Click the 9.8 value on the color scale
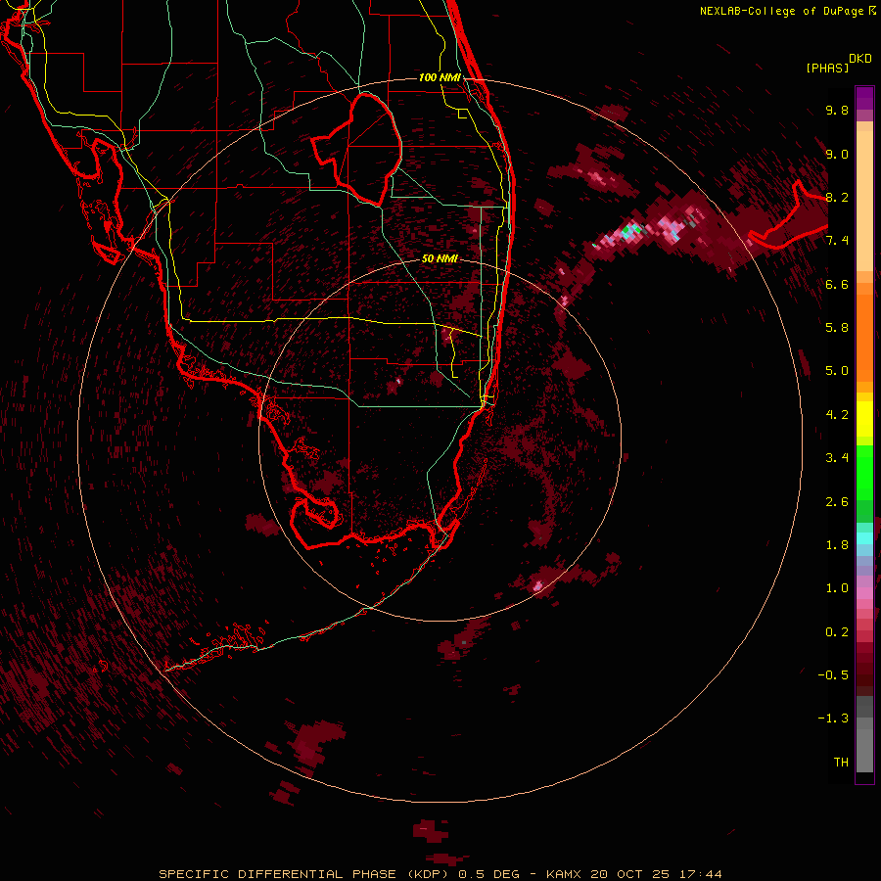The width and height of the screenshot is (881, 881). [x=837, y=110]
